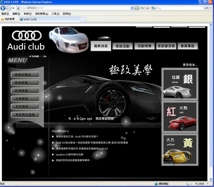Click the 家族活動 navigation button
Viewport: 214px width, 187px height.
coord(122,46)
